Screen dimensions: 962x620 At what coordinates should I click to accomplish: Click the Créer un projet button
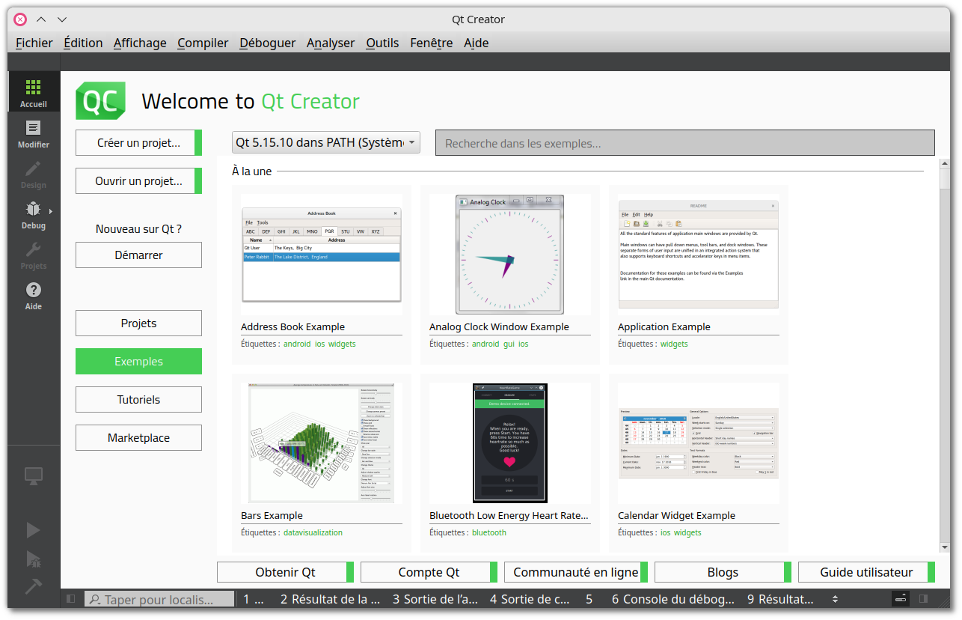click(138, 142)
